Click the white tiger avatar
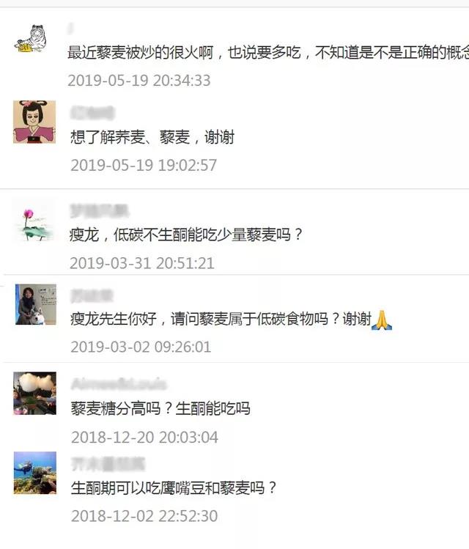Image resolution: width=469 pixels, height=549 pixels. (31, 39)
